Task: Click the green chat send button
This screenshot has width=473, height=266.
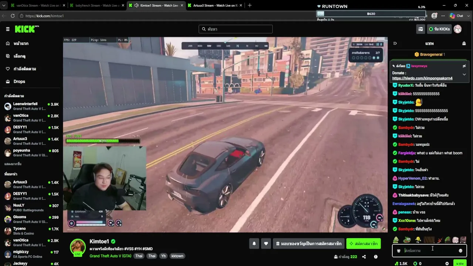Action: click(460, 263)
